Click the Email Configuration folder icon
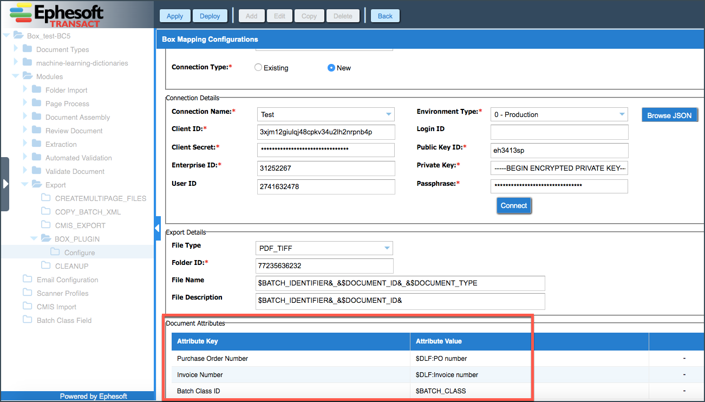Image resolution: width=705 pixels, height=402 pixels. click(28, 280)
